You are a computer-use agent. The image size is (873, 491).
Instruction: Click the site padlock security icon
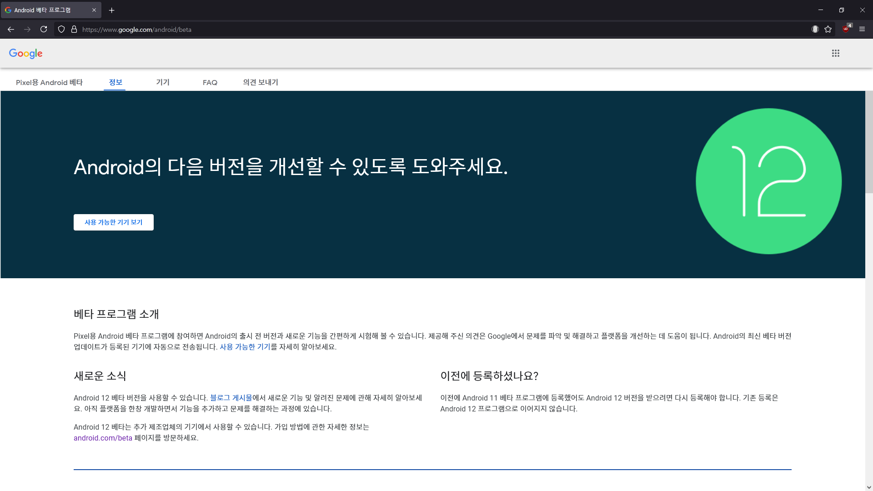[74, 30]
